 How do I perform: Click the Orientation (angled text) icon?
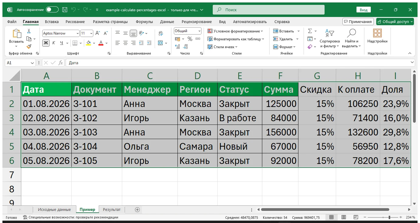pos(141,33)
